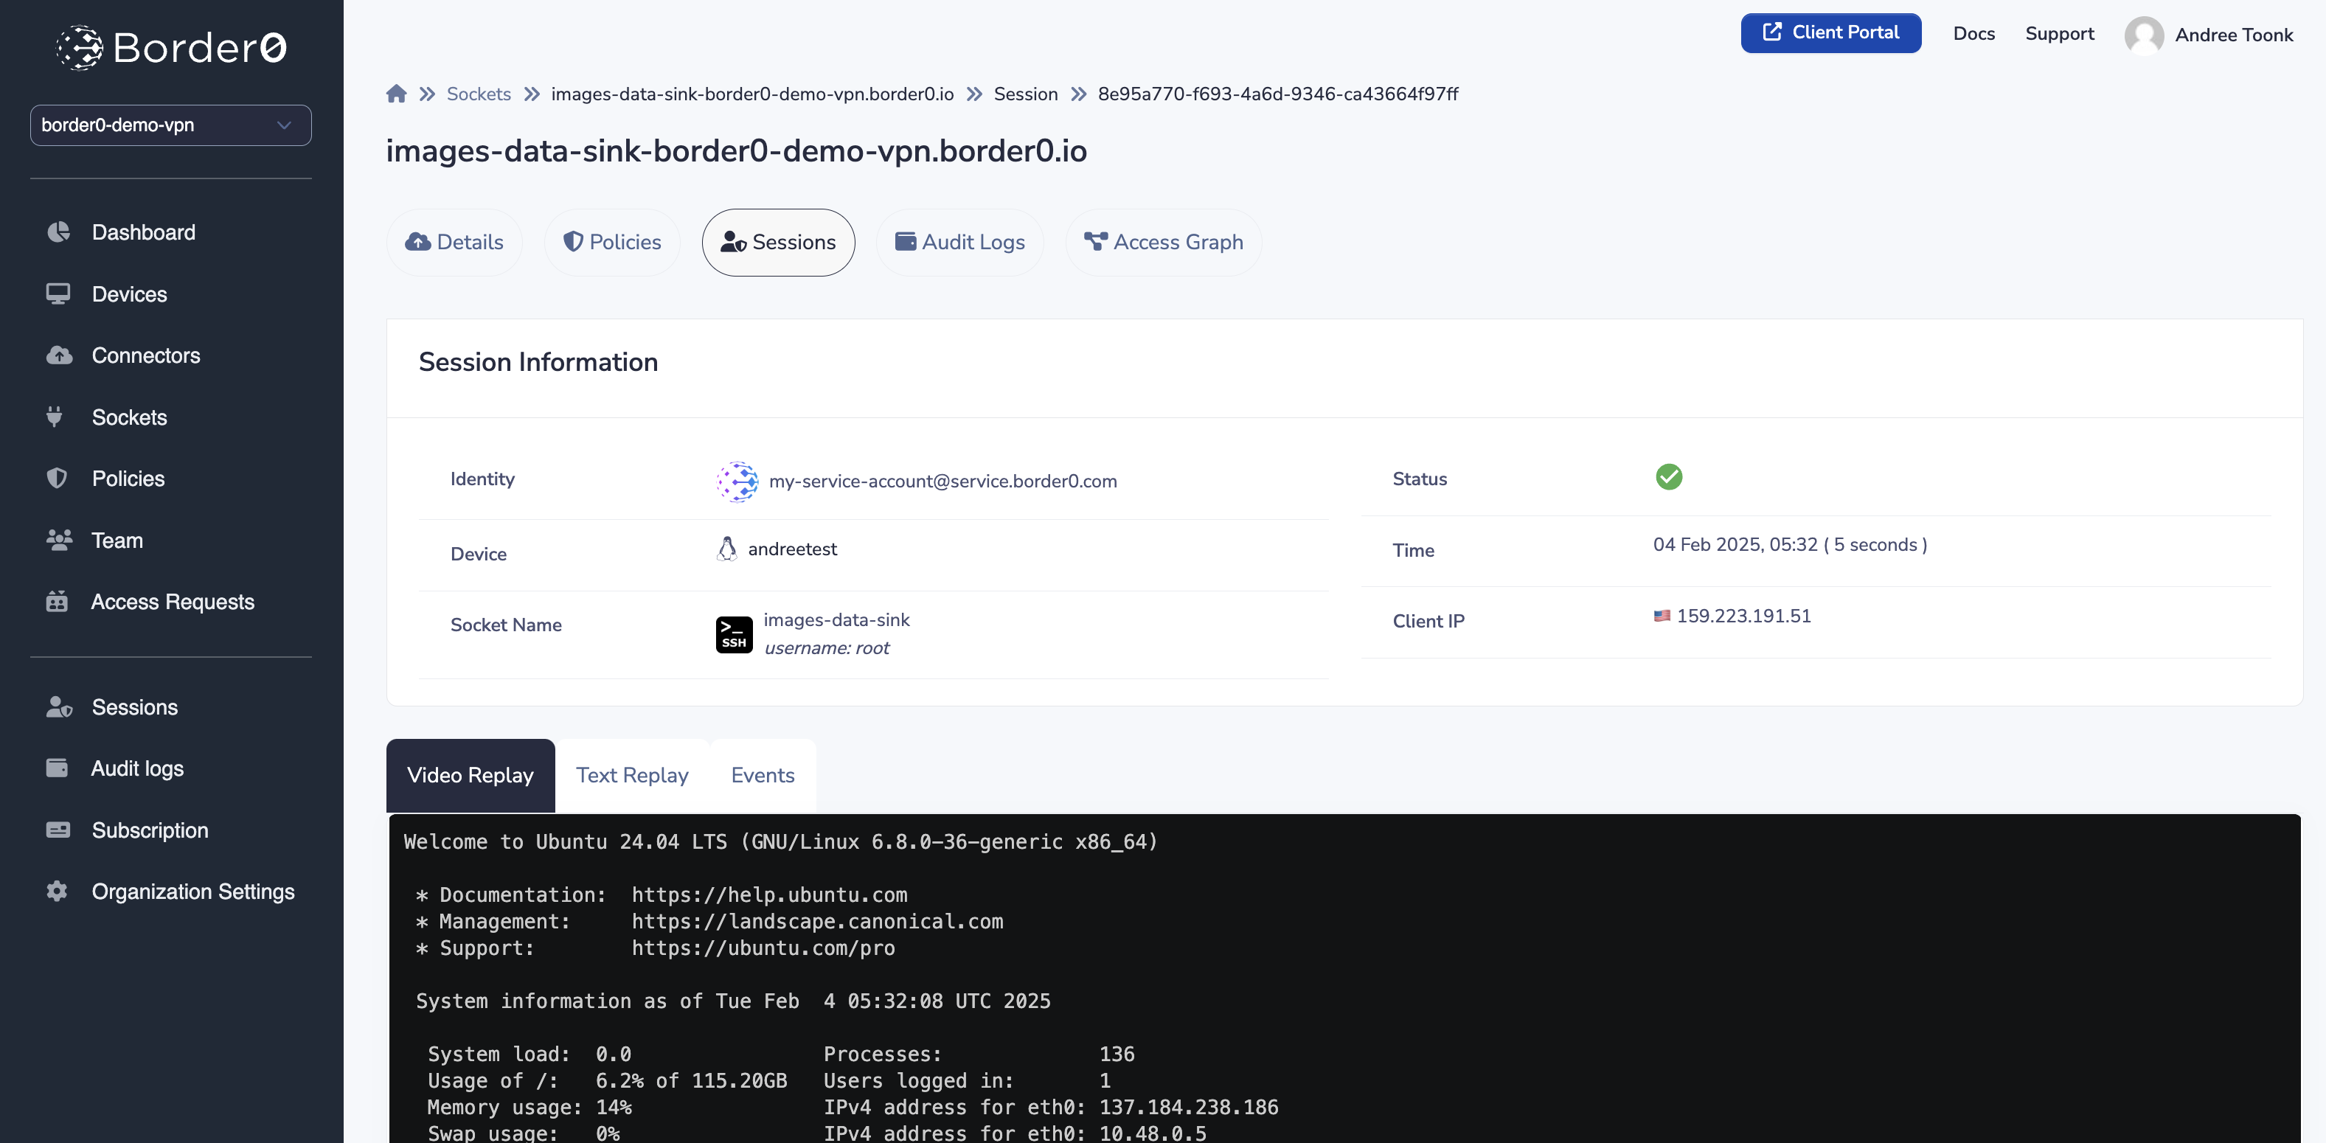Click inside the terminal video replay

[x=1344, y=979]
